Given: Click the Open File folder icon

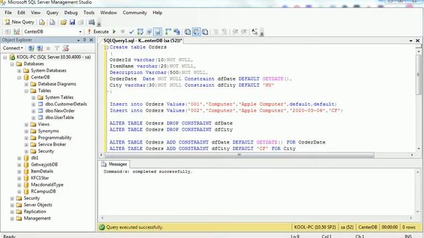Looking at the screenshot, I should click(x=64, y=22).
